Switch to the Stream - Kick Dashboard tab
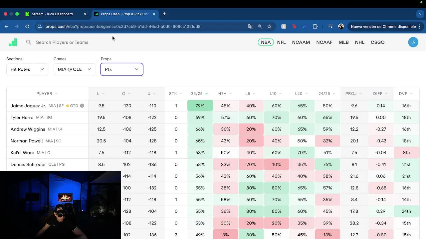Screen dimensions: 426x239 (52, 14)
